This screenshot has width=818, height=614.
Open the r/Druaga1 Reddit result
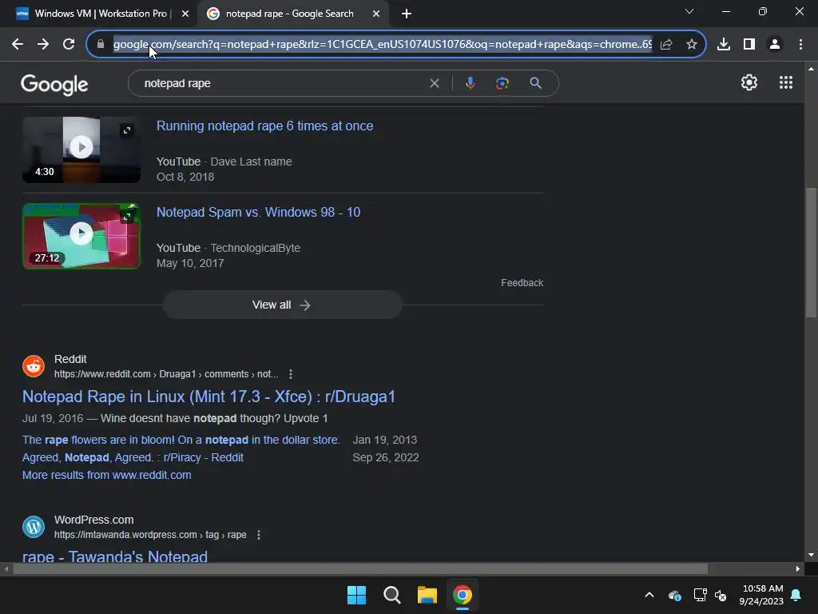(208, 397)
